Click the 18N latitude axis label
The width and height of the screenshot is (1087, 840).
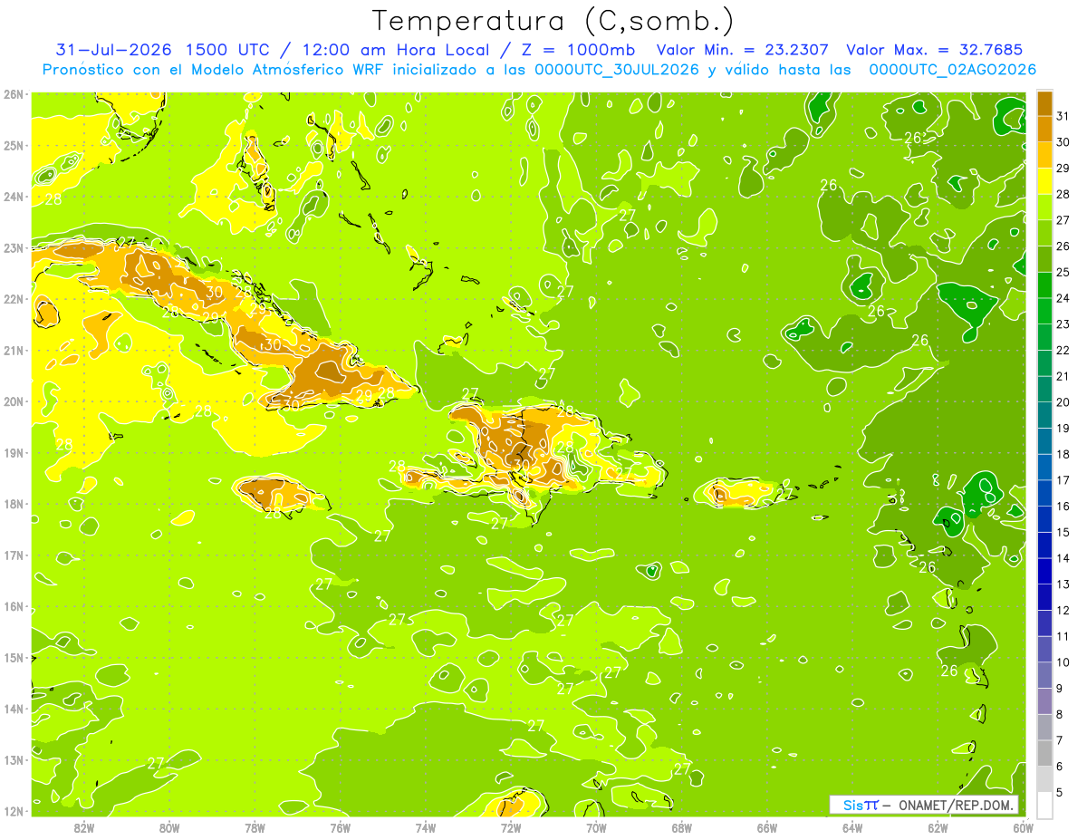(x=14, y=504)
